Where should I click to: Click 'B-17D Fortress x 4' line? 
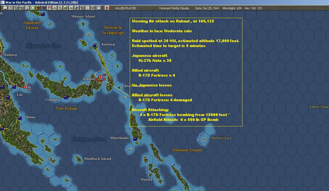157,75
